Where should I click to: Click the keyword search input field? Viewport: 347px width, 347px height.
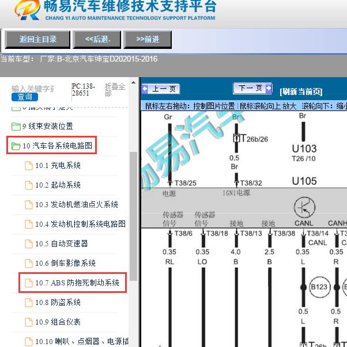pos(33,89)
